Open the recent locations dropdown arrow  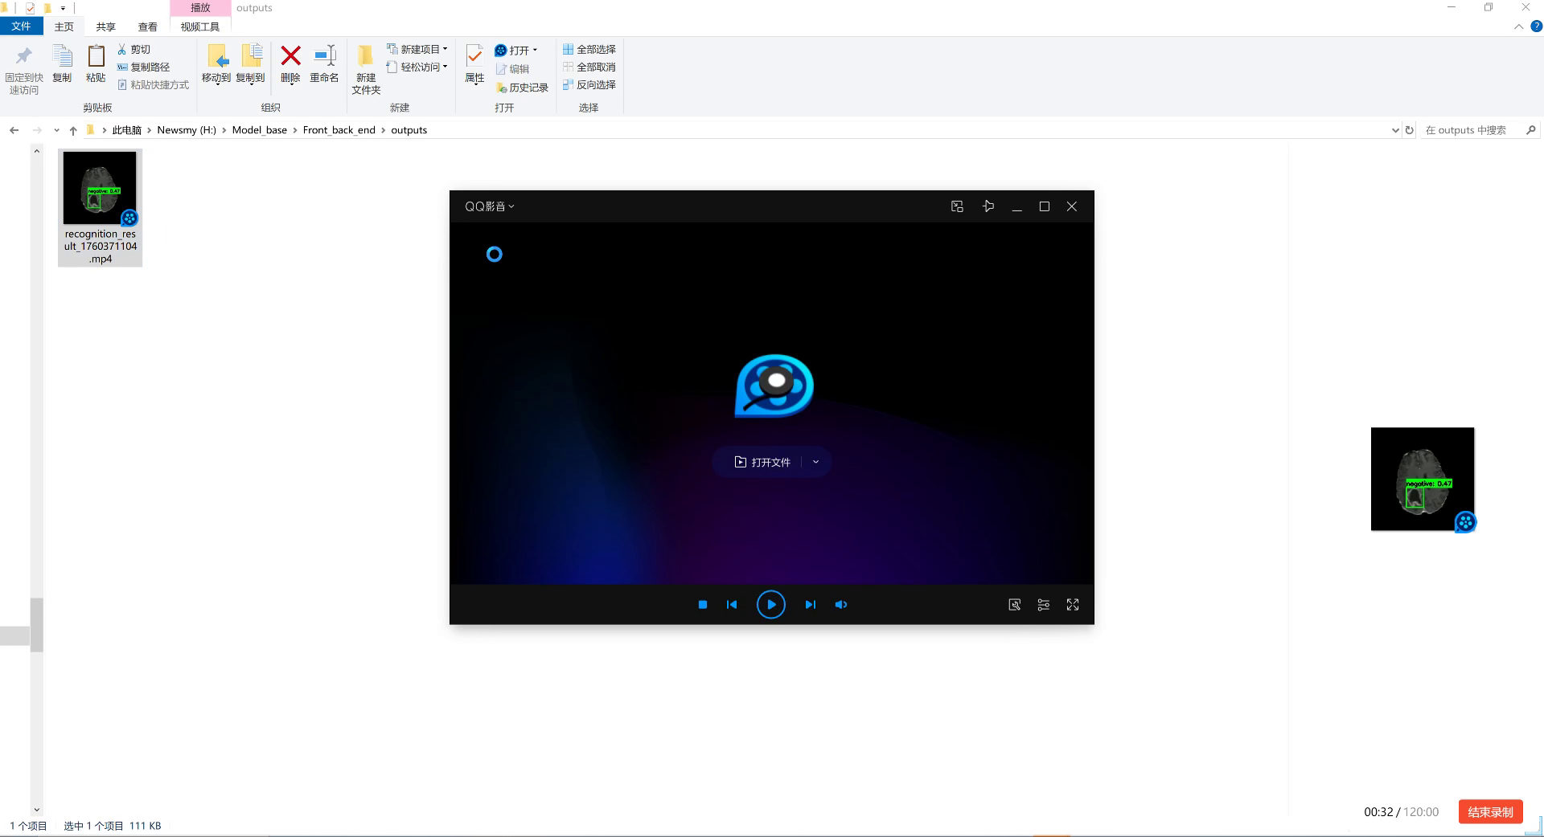[x=56, y=130]
